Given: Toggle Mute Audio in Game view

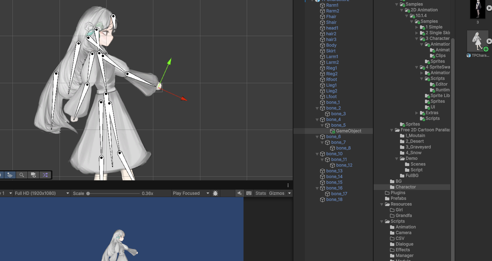Looking at the screenshot, I should coord(240,193).
